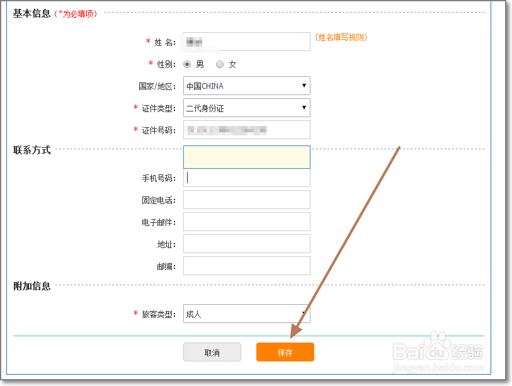
Task: Select the 女 gender radio button
Action: 220,64
